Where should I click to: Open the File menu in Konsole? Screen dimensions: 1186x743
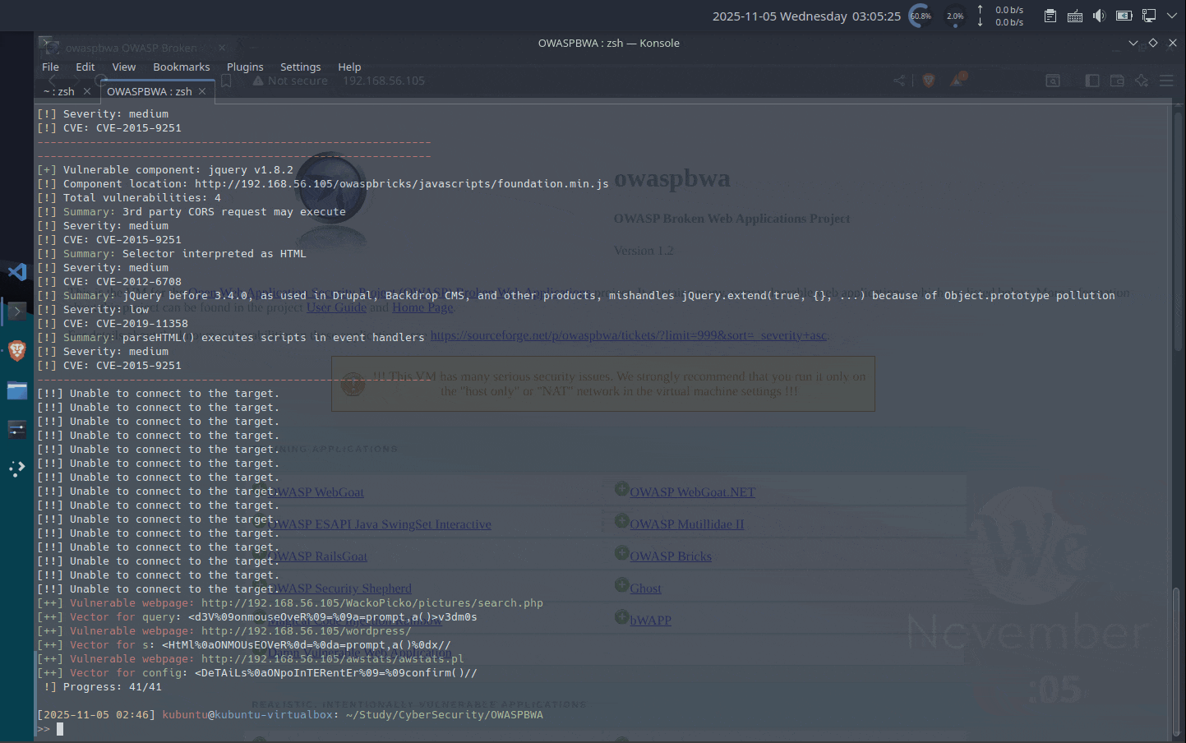tap(50, 67)
